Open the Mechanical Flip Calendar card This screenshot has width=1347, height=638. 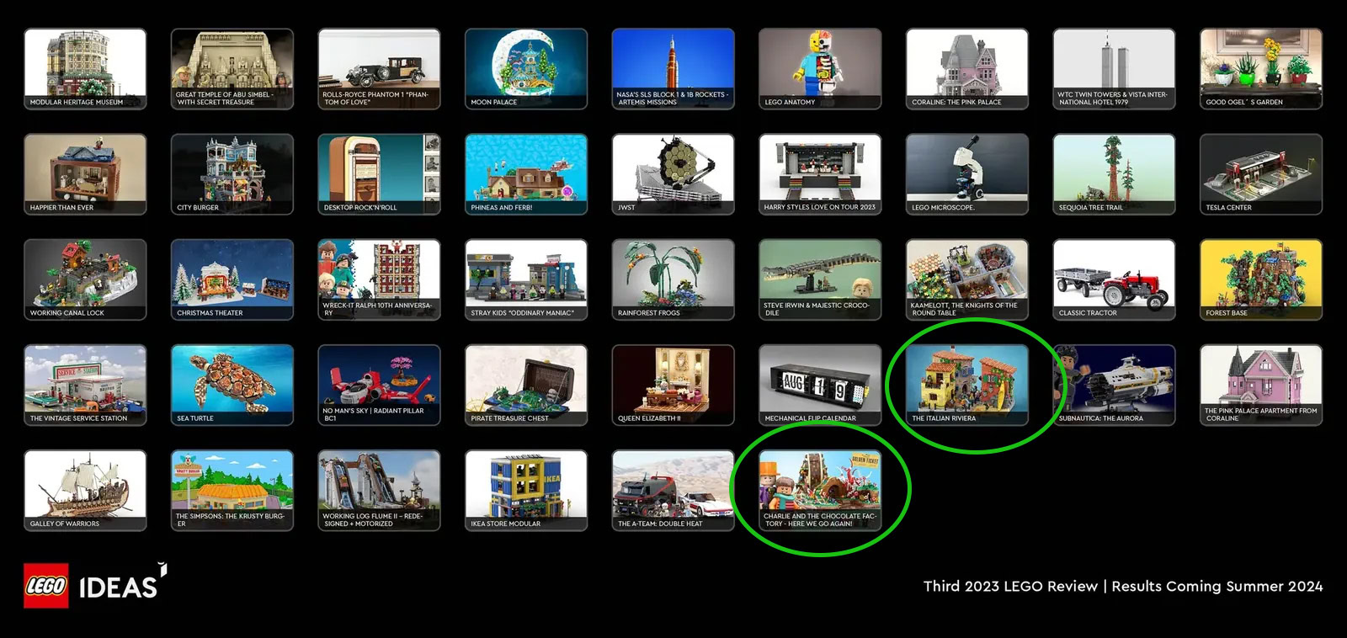click(820, 384)
